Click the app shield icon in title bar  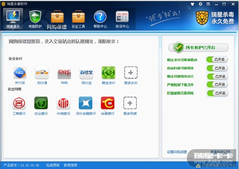click(x=3, y=4)
